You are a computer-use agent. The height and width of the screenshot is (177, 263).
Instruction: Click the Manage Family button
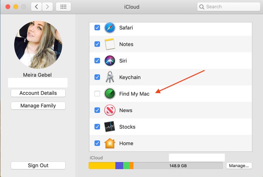(x=38, y=105)
